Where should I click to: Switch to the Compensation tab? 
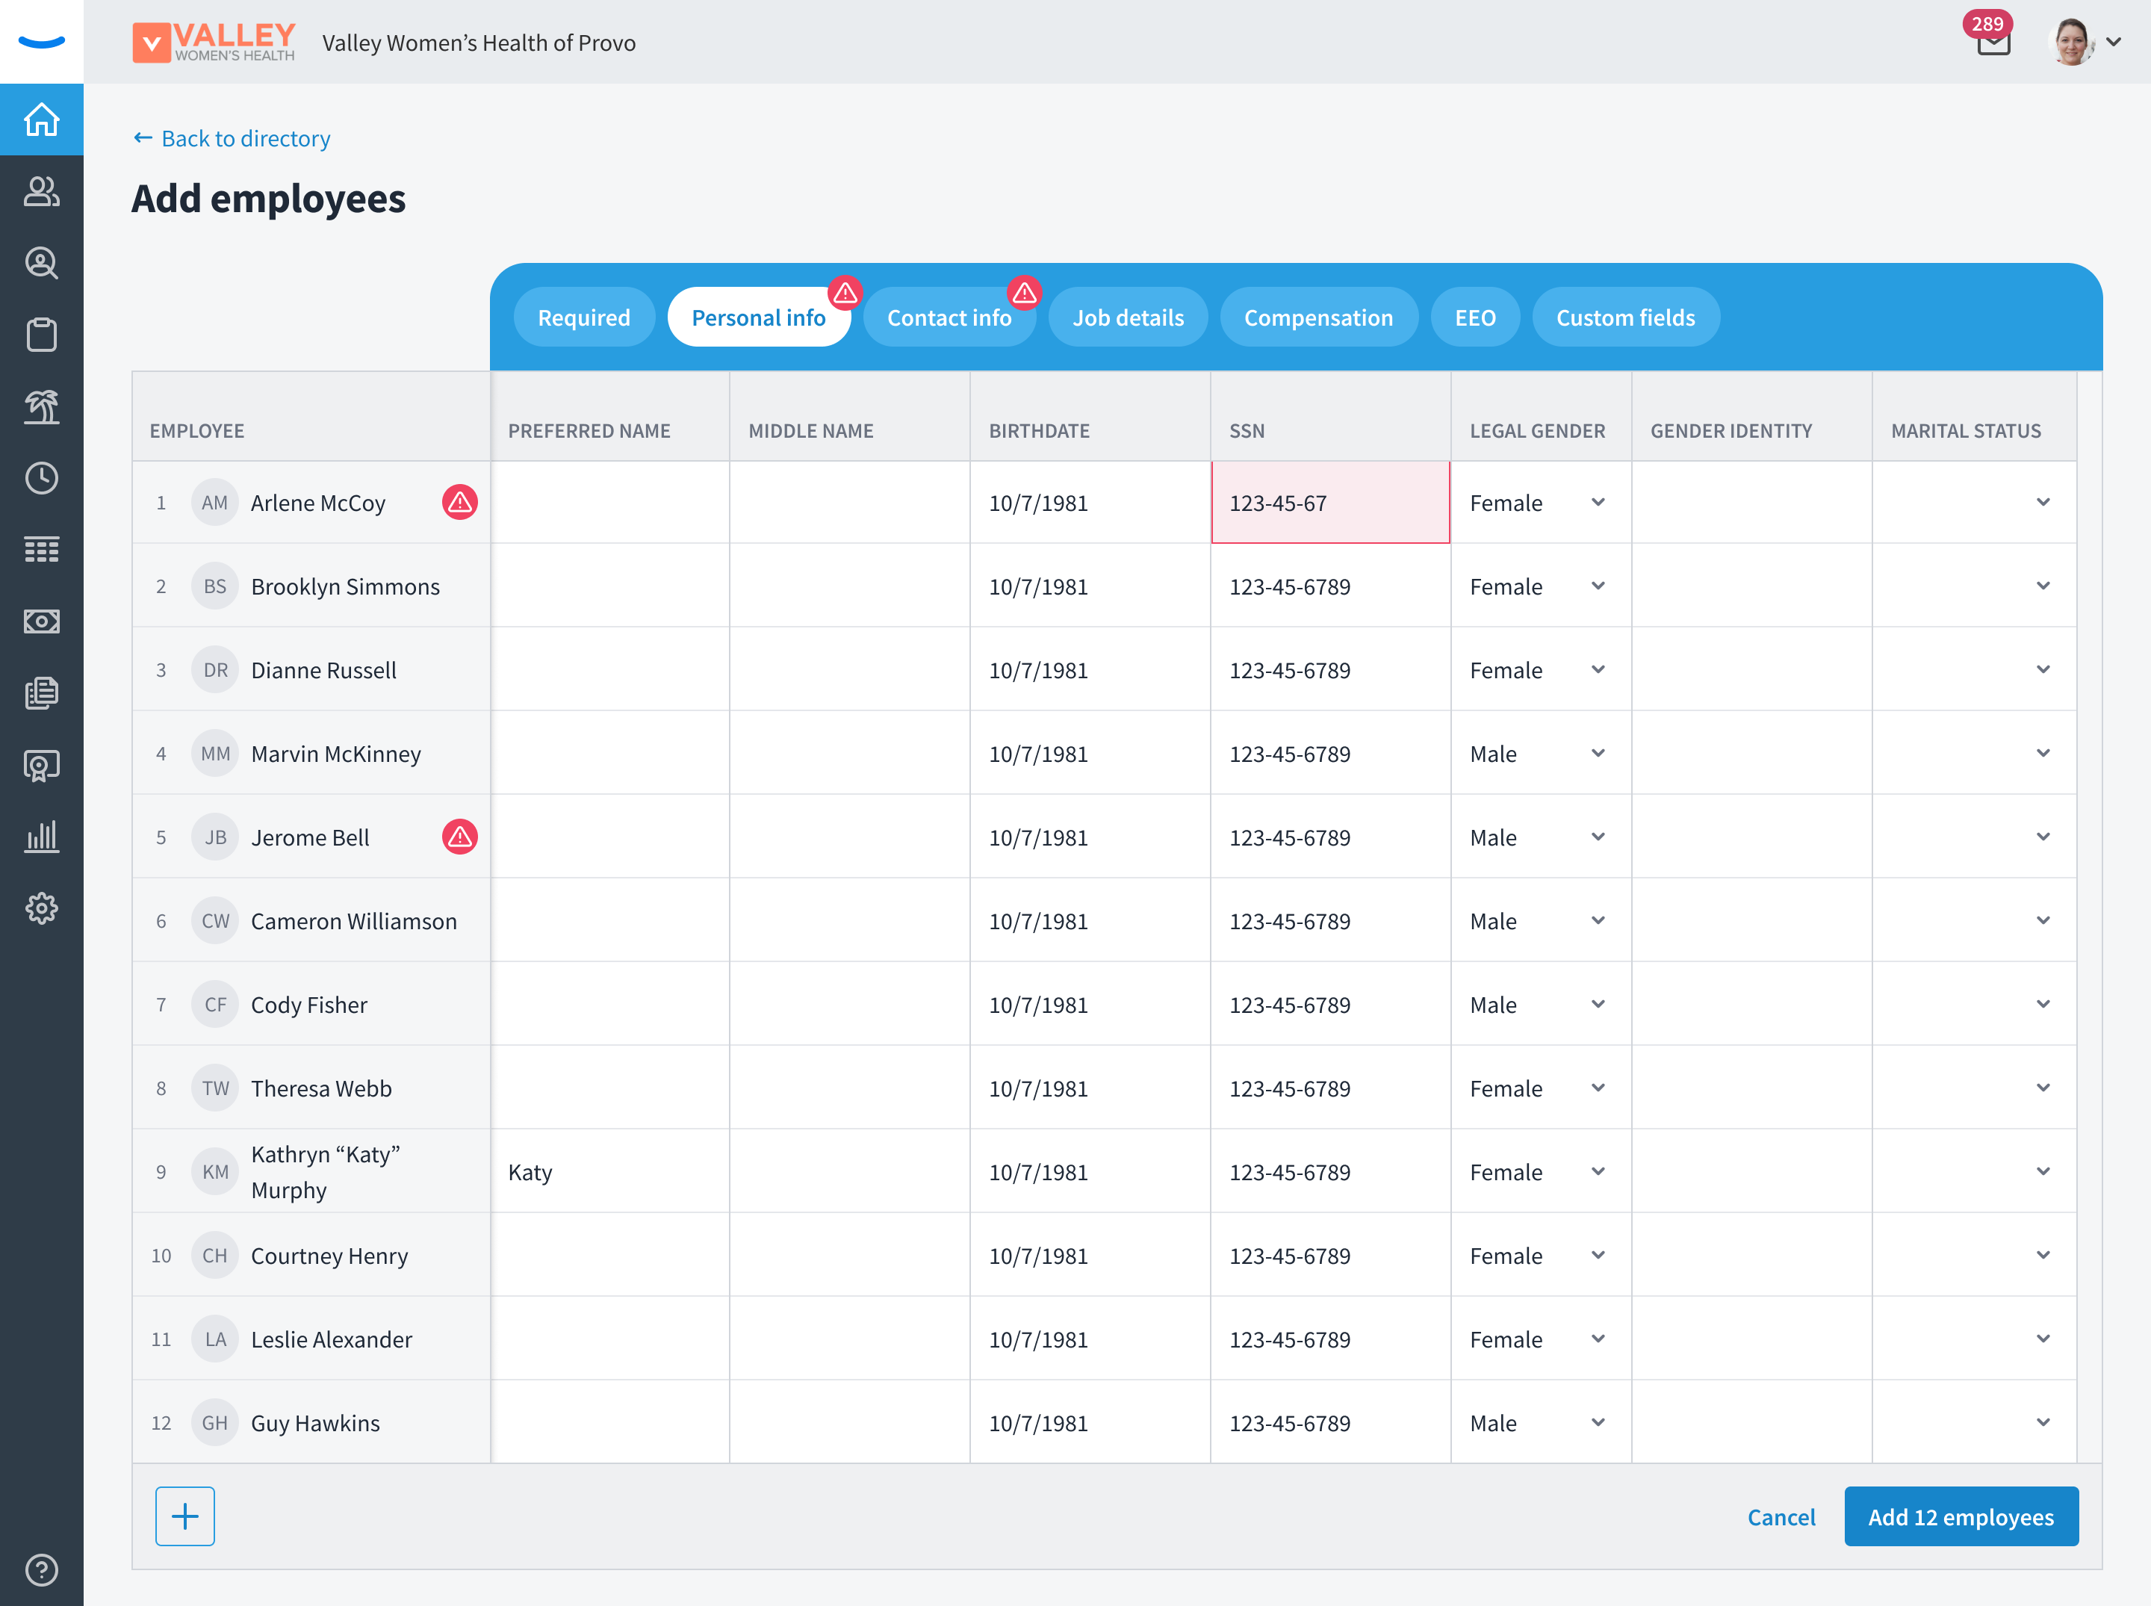coord(1319,317)
